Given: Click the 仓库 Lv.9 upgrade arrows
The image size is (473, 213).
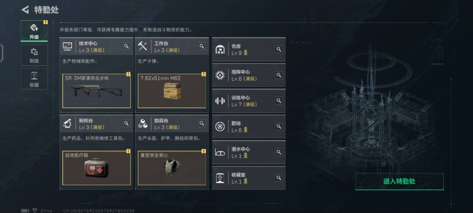Looking at the screenshot, I should [246, 53].
